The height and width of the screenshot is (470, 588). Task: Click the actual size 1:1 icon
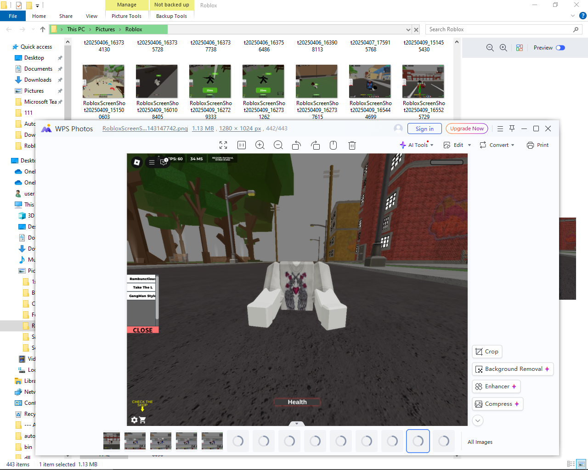click(242, 145)
